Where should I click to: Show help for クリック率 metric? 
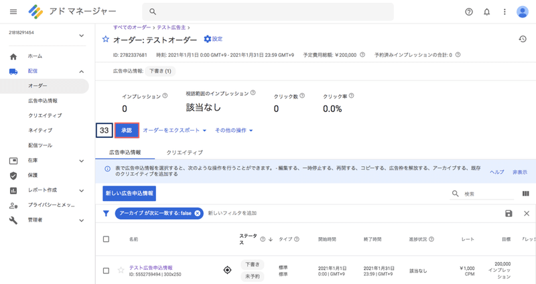click(351, 96)
